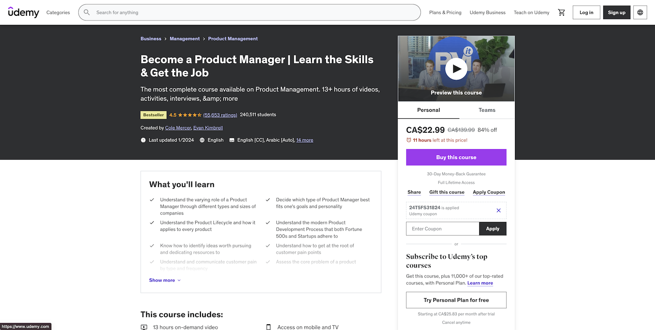Click the CA$22.99 price
The width and height of the screenshot is (655, 330).
[425, 130]
